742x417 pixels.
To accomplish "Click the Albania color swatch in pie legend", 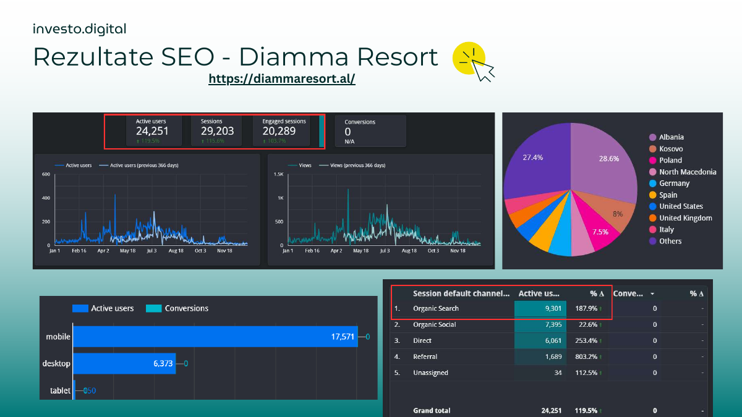I will point(653,137).
